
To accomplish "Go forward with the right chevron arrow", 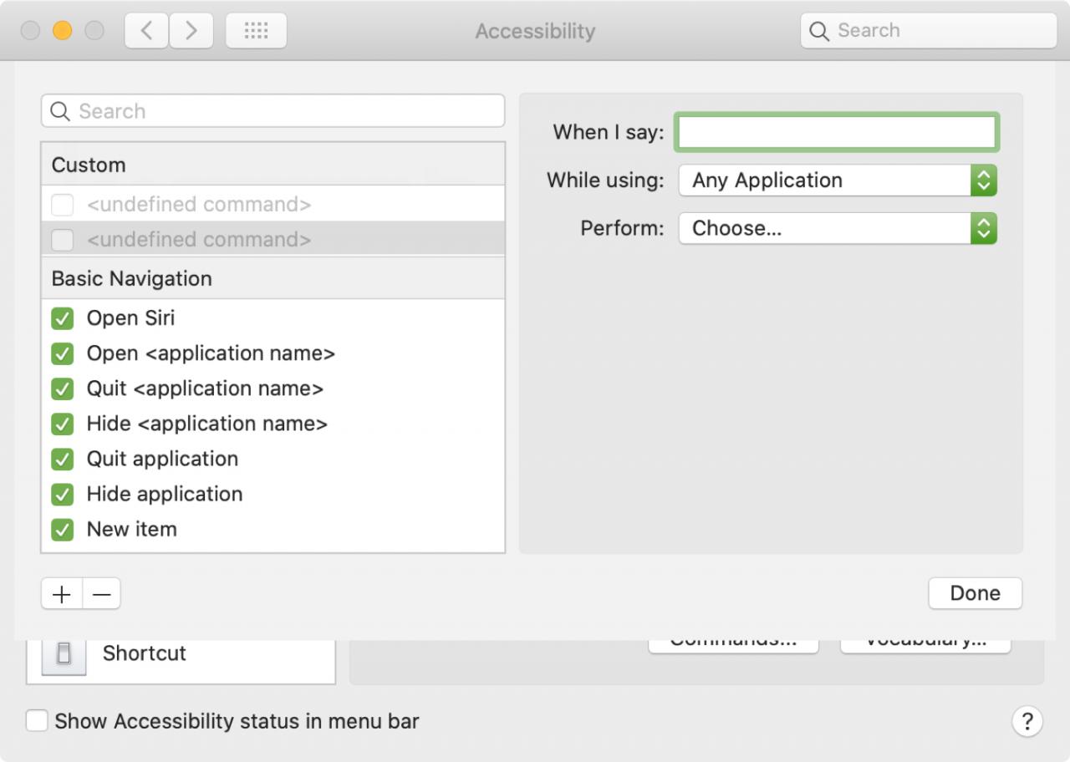I will click(x=191, y=31).
